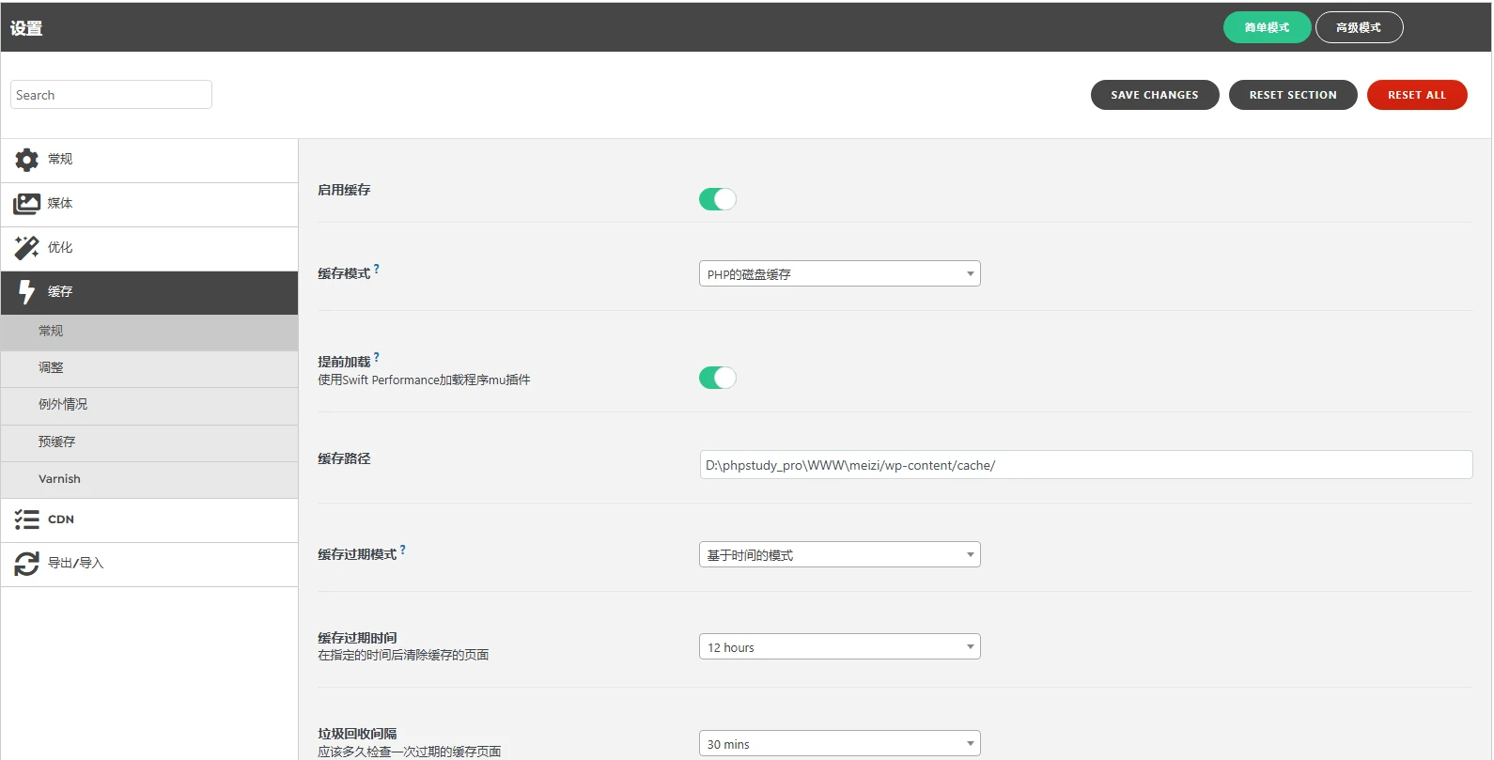Open the CDN settings section
Screen dimensions: 1494x760
tap(149, 520)
